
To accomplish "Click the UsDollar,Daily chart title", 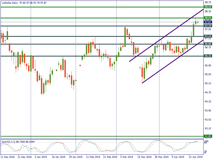I will click(x=9, y=3).
